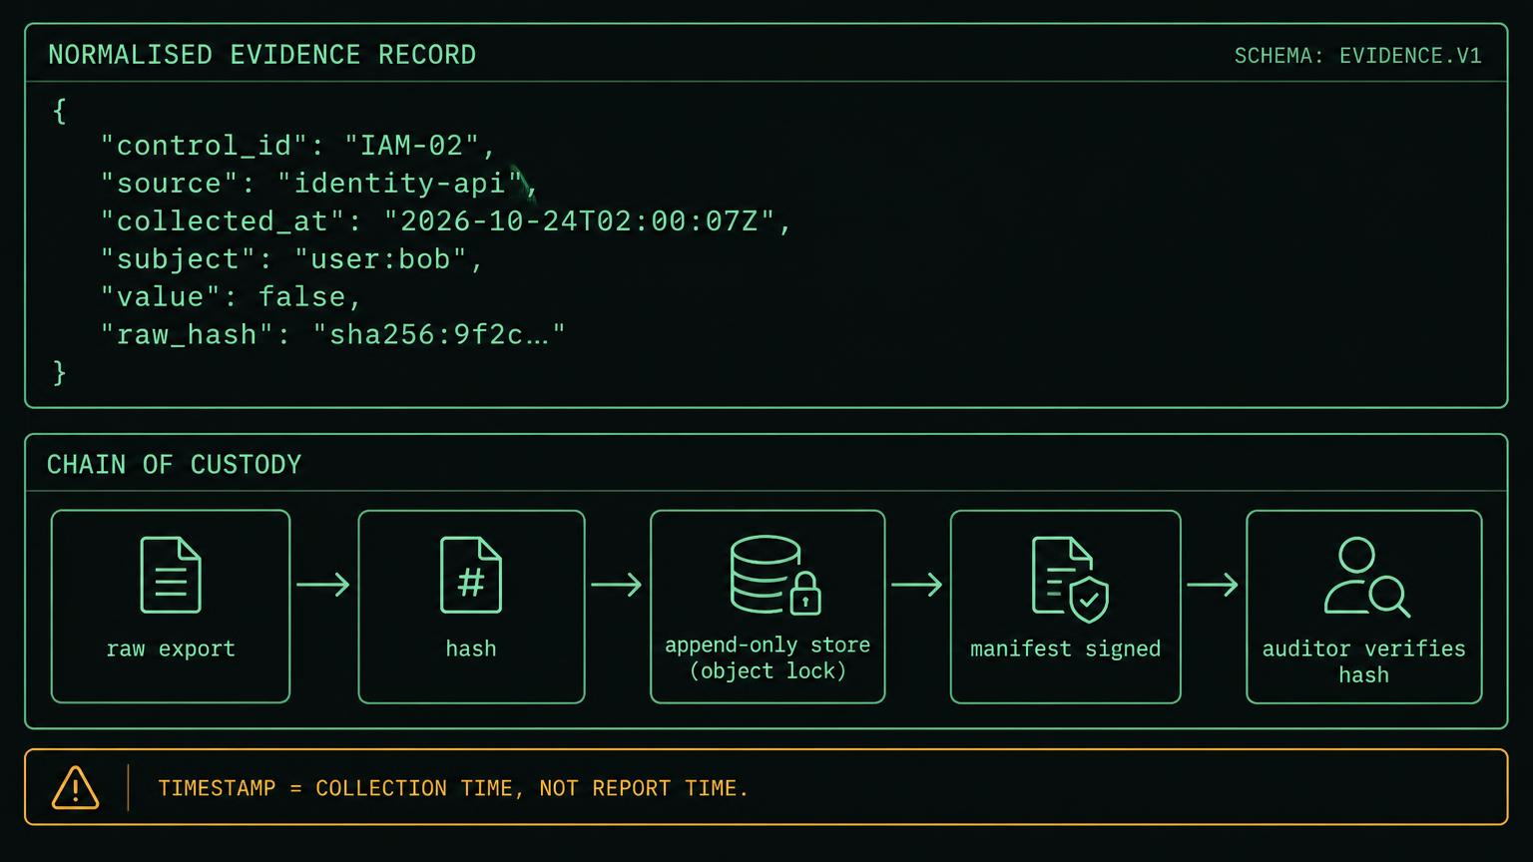Click the source identity-api line
This screenshot has height=862, width=1533.
(x=319, y=184)
